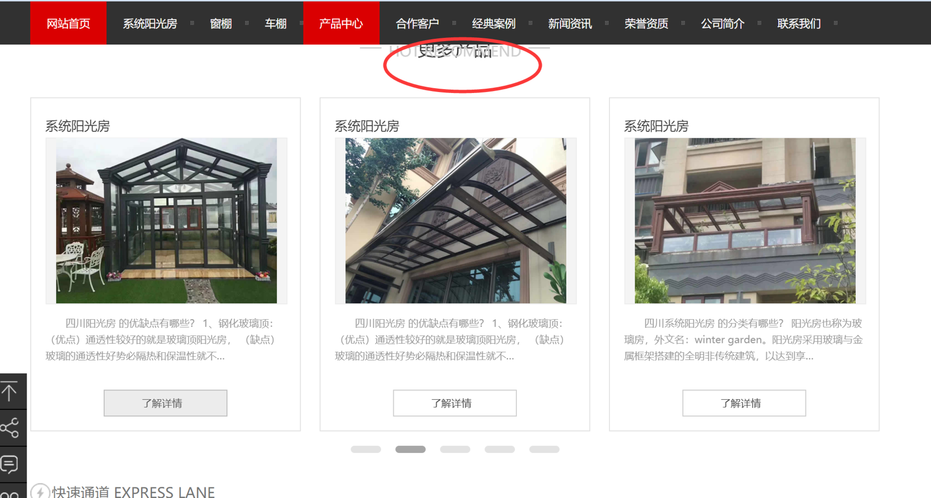Go to the 联系我们 page
Image resolution: width=931 pixels, height=498 pixels.
click(x=799, y=23)
